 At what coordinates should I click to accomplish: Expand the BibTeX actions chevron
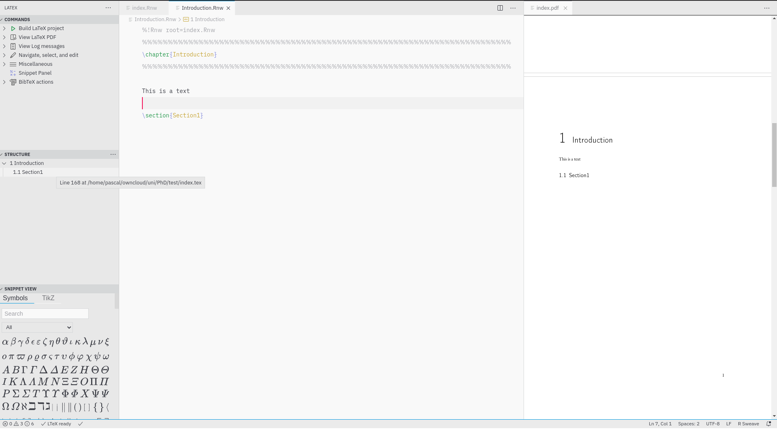4,82
